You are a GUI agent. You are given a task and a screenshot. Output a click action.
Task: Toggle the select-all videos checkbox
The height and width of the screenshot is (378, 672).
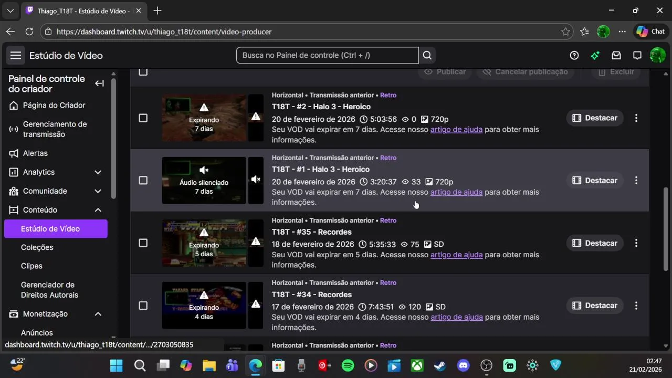click(143, 72)
